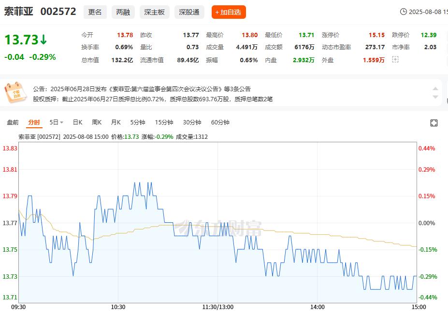Click the 外盘 value 1.559万
The width and height of the screenshot is (448, 311).
pos(374,60)
